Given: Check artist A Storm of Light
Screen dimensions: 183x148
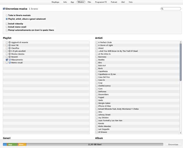Looking at the screenshot, I should pyautogui.click(x=97, y=45).
